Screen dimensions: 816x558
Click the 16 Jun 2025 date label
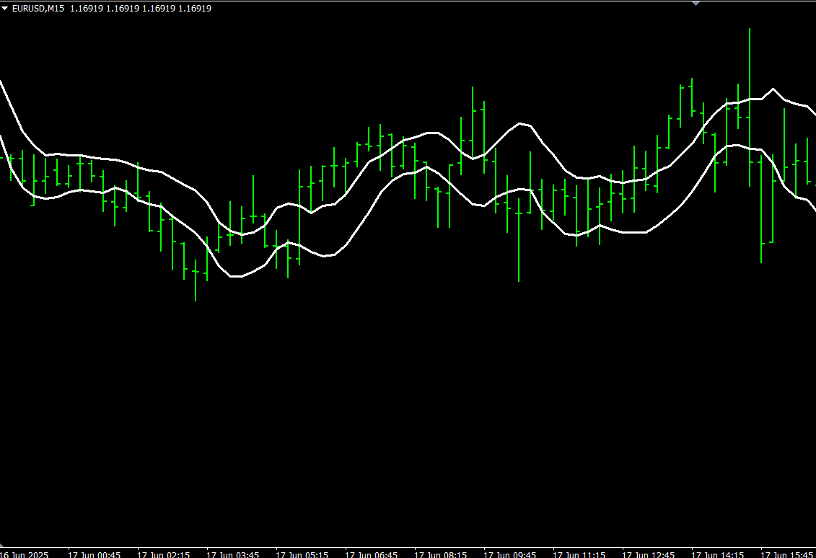[x=24, y=554]
